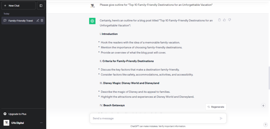Screen dimensions: 270x129
Task: Copy the response with the clipboard icon
Action: click(219, 20)
